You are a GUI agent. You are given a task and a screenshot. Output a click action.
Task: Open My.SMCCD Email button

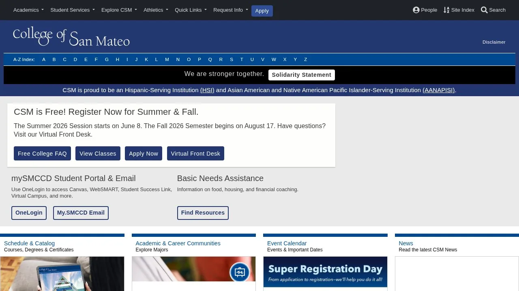pos(81,213)
